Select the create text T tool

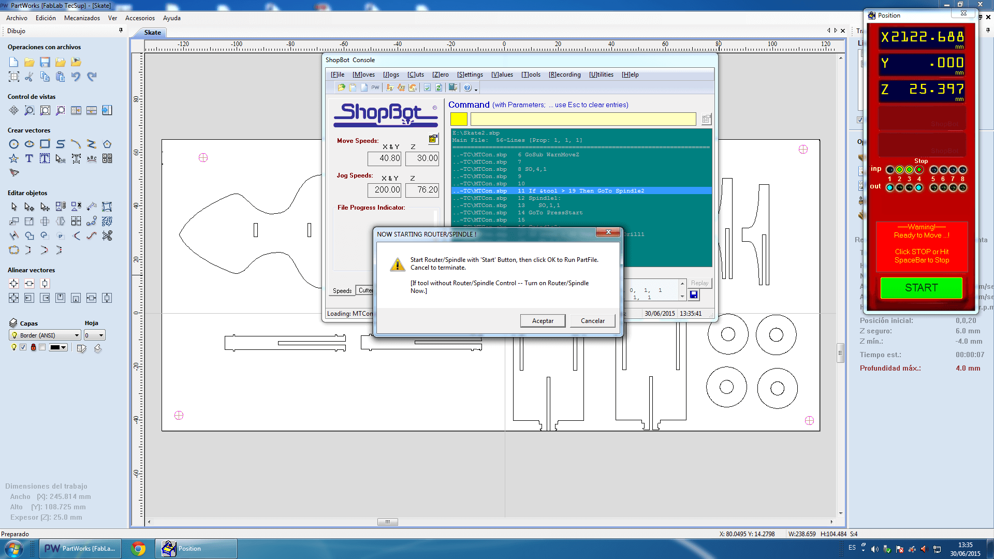(x=30, y=158)
